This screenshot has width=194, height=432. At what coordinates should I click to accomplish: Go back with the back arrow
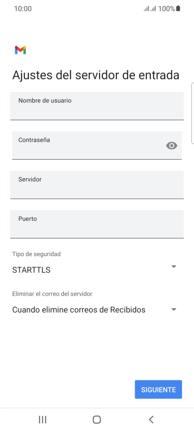click(x=151, y=419)
